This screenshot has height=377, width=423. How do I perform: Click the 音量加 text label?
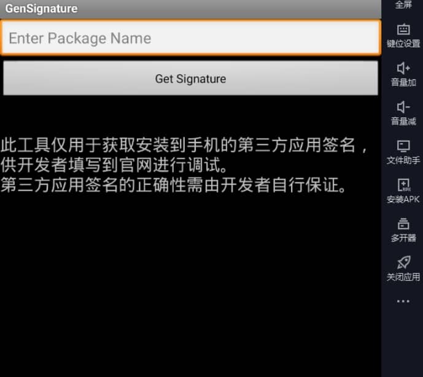403,82
